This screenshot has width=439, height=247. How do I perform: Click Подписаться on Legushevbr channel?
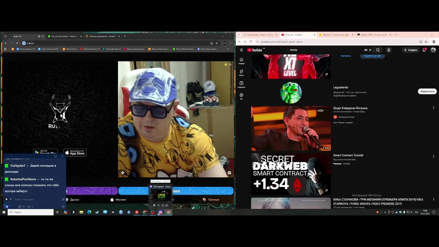[x=427, y=91]
